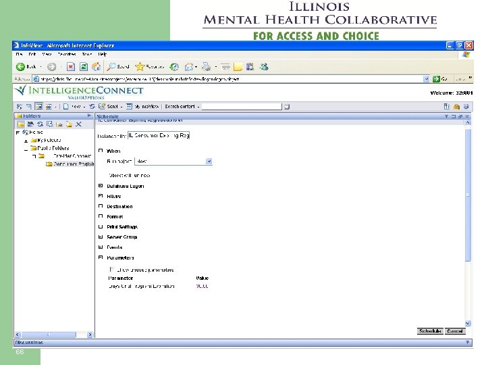Viewport: 486px width, 365px height.
Task: Click the preferences icon at the InfoView toolbar right
Action: [447, 107]
